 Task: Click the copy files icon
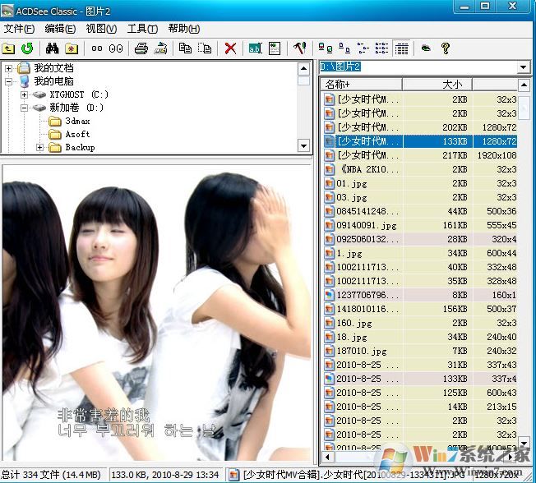click(x=185, y=48)
